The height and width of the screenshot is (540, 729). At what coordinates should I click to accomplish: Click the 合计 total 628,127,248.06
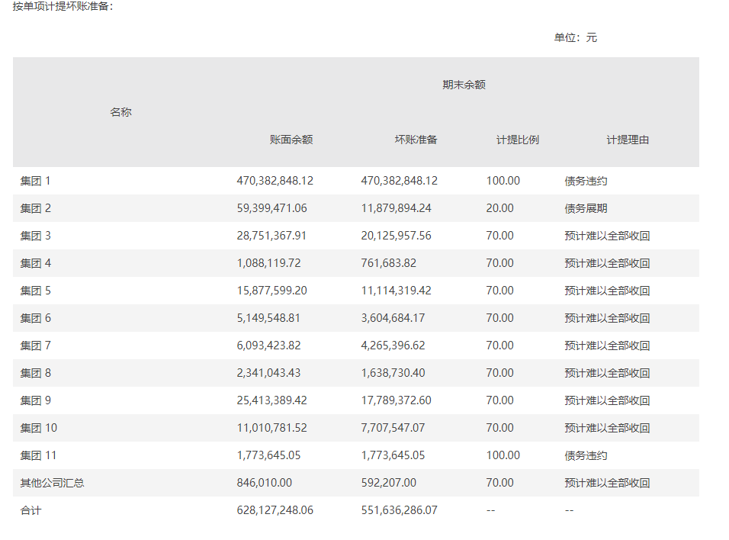pos(275,510)
